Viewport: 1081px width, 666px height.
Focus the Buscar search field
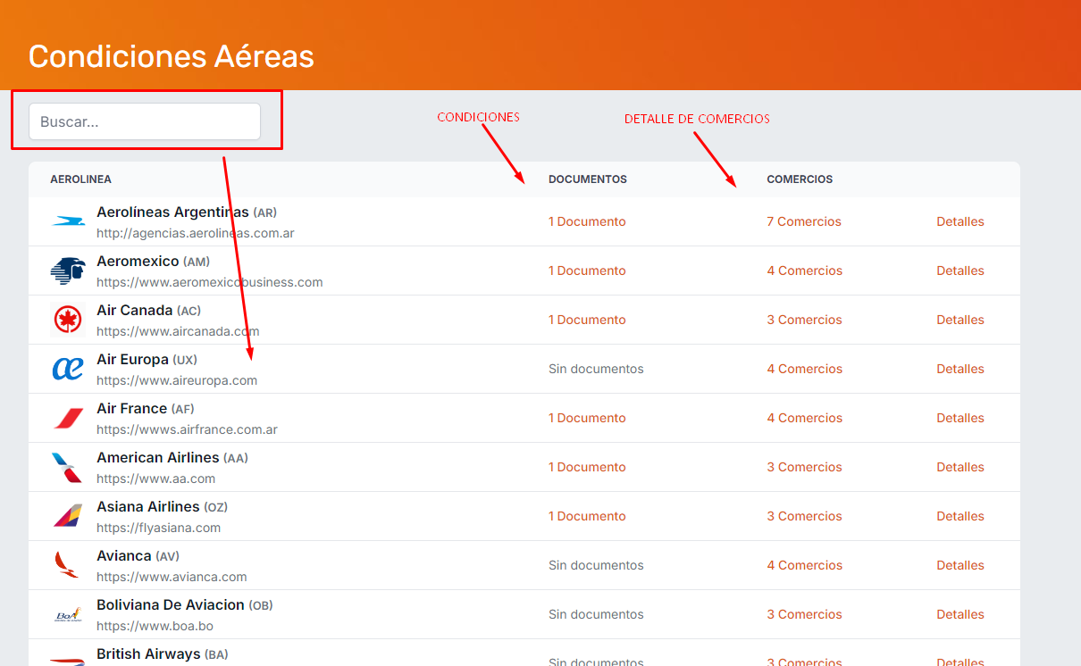145,121
